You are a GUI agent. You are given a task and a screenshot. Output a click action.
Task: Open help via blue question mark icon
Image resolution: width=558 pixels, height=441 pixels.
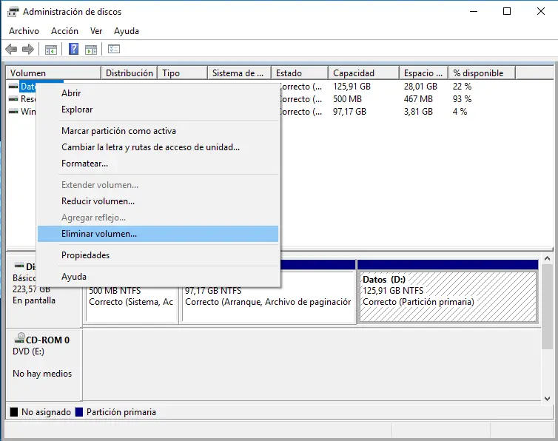point(74,49)
